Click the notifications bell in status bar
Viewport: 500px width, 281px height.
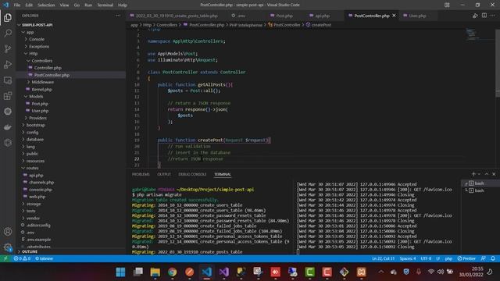click(493, 258)
